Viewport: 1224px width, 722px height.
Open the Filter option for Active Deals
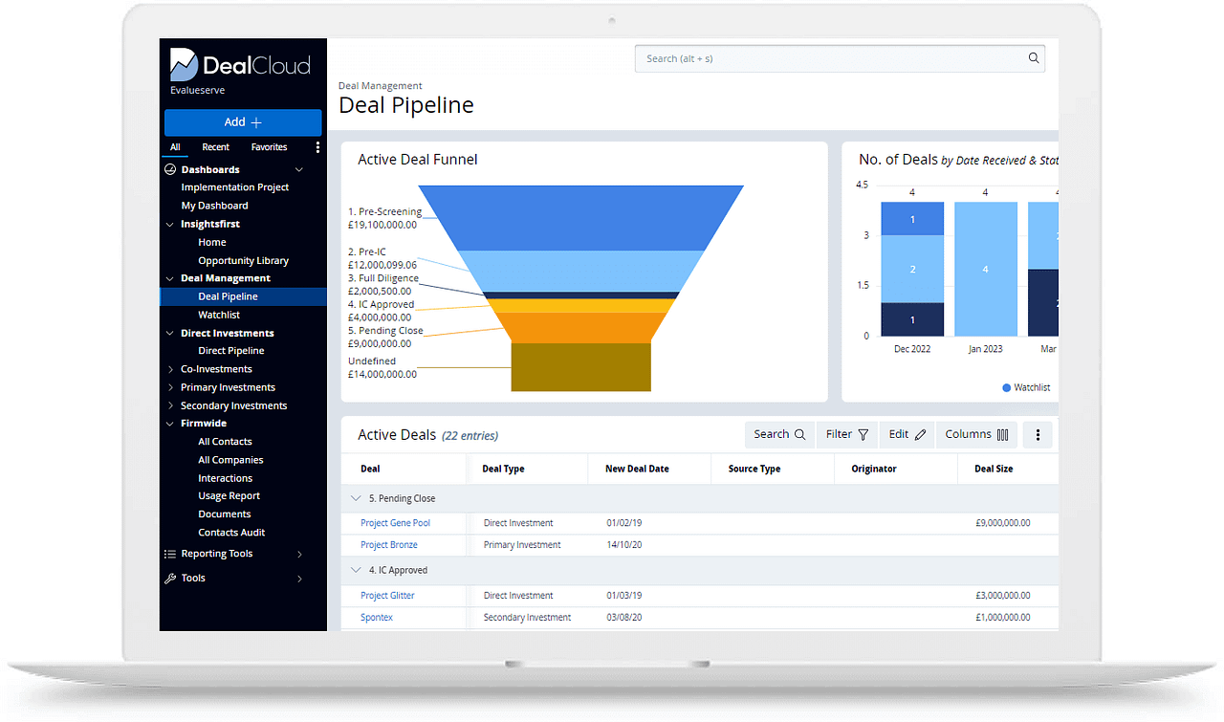coord(846,435)
